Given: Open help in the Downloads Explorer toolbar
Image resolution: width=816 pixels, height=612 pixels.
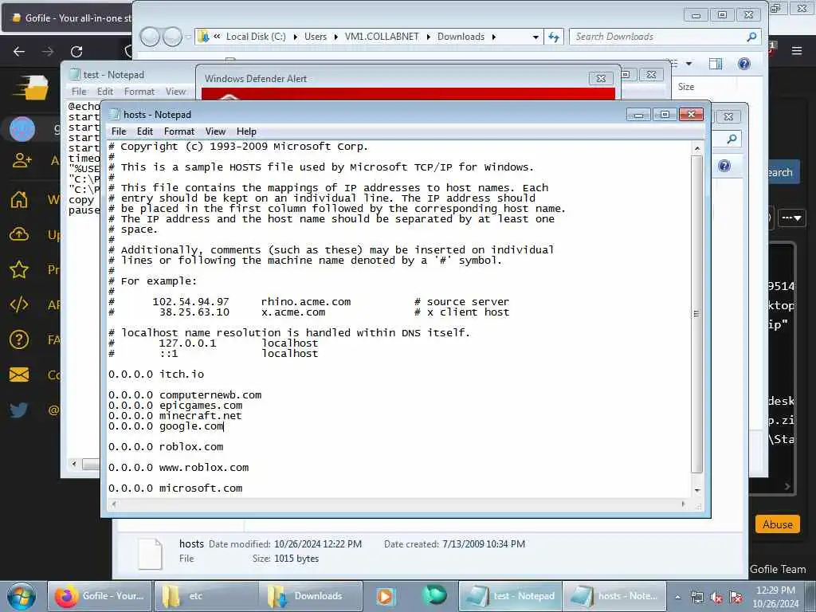Looking at the screenshot, I should (x=744, y=64).
